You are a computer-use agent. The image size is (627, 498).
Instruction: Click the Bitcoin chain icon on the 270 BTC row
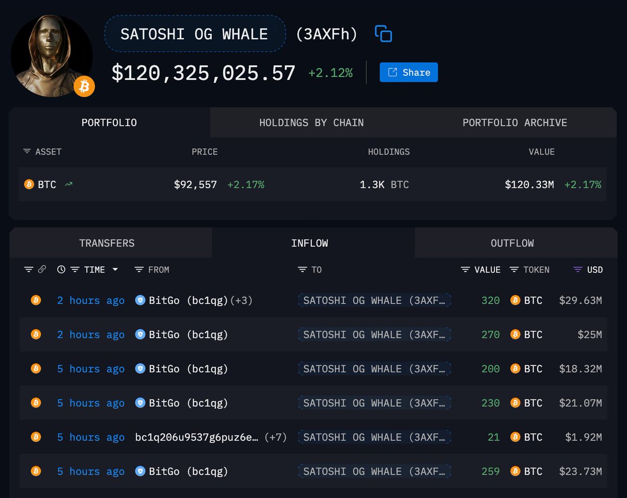pyautogui.click(x=36, y=335)
